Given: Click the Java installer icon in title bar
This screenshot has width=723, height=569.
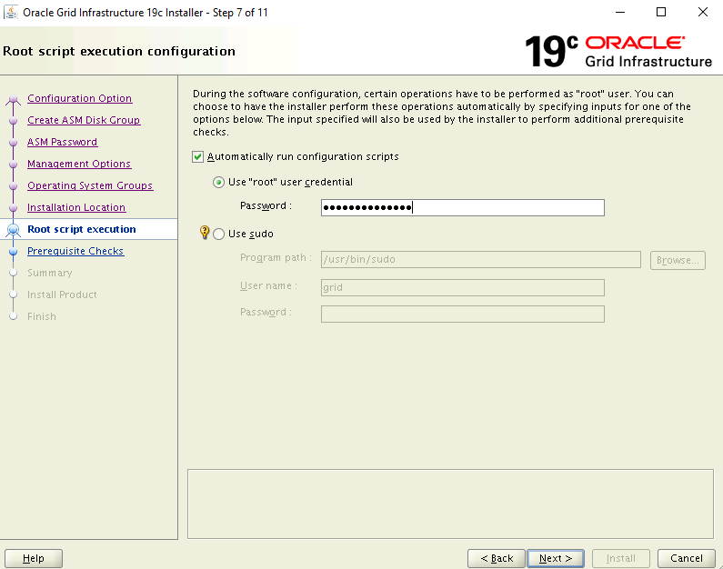Looking at the screenshot, I should [10, 12].
